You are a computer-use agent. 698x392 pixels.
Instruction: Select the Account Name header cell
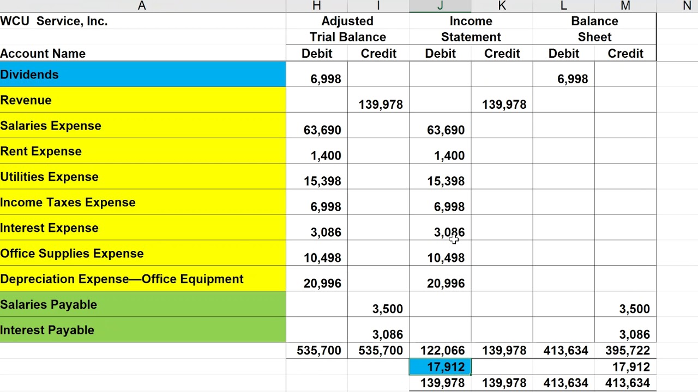[142, 53]
